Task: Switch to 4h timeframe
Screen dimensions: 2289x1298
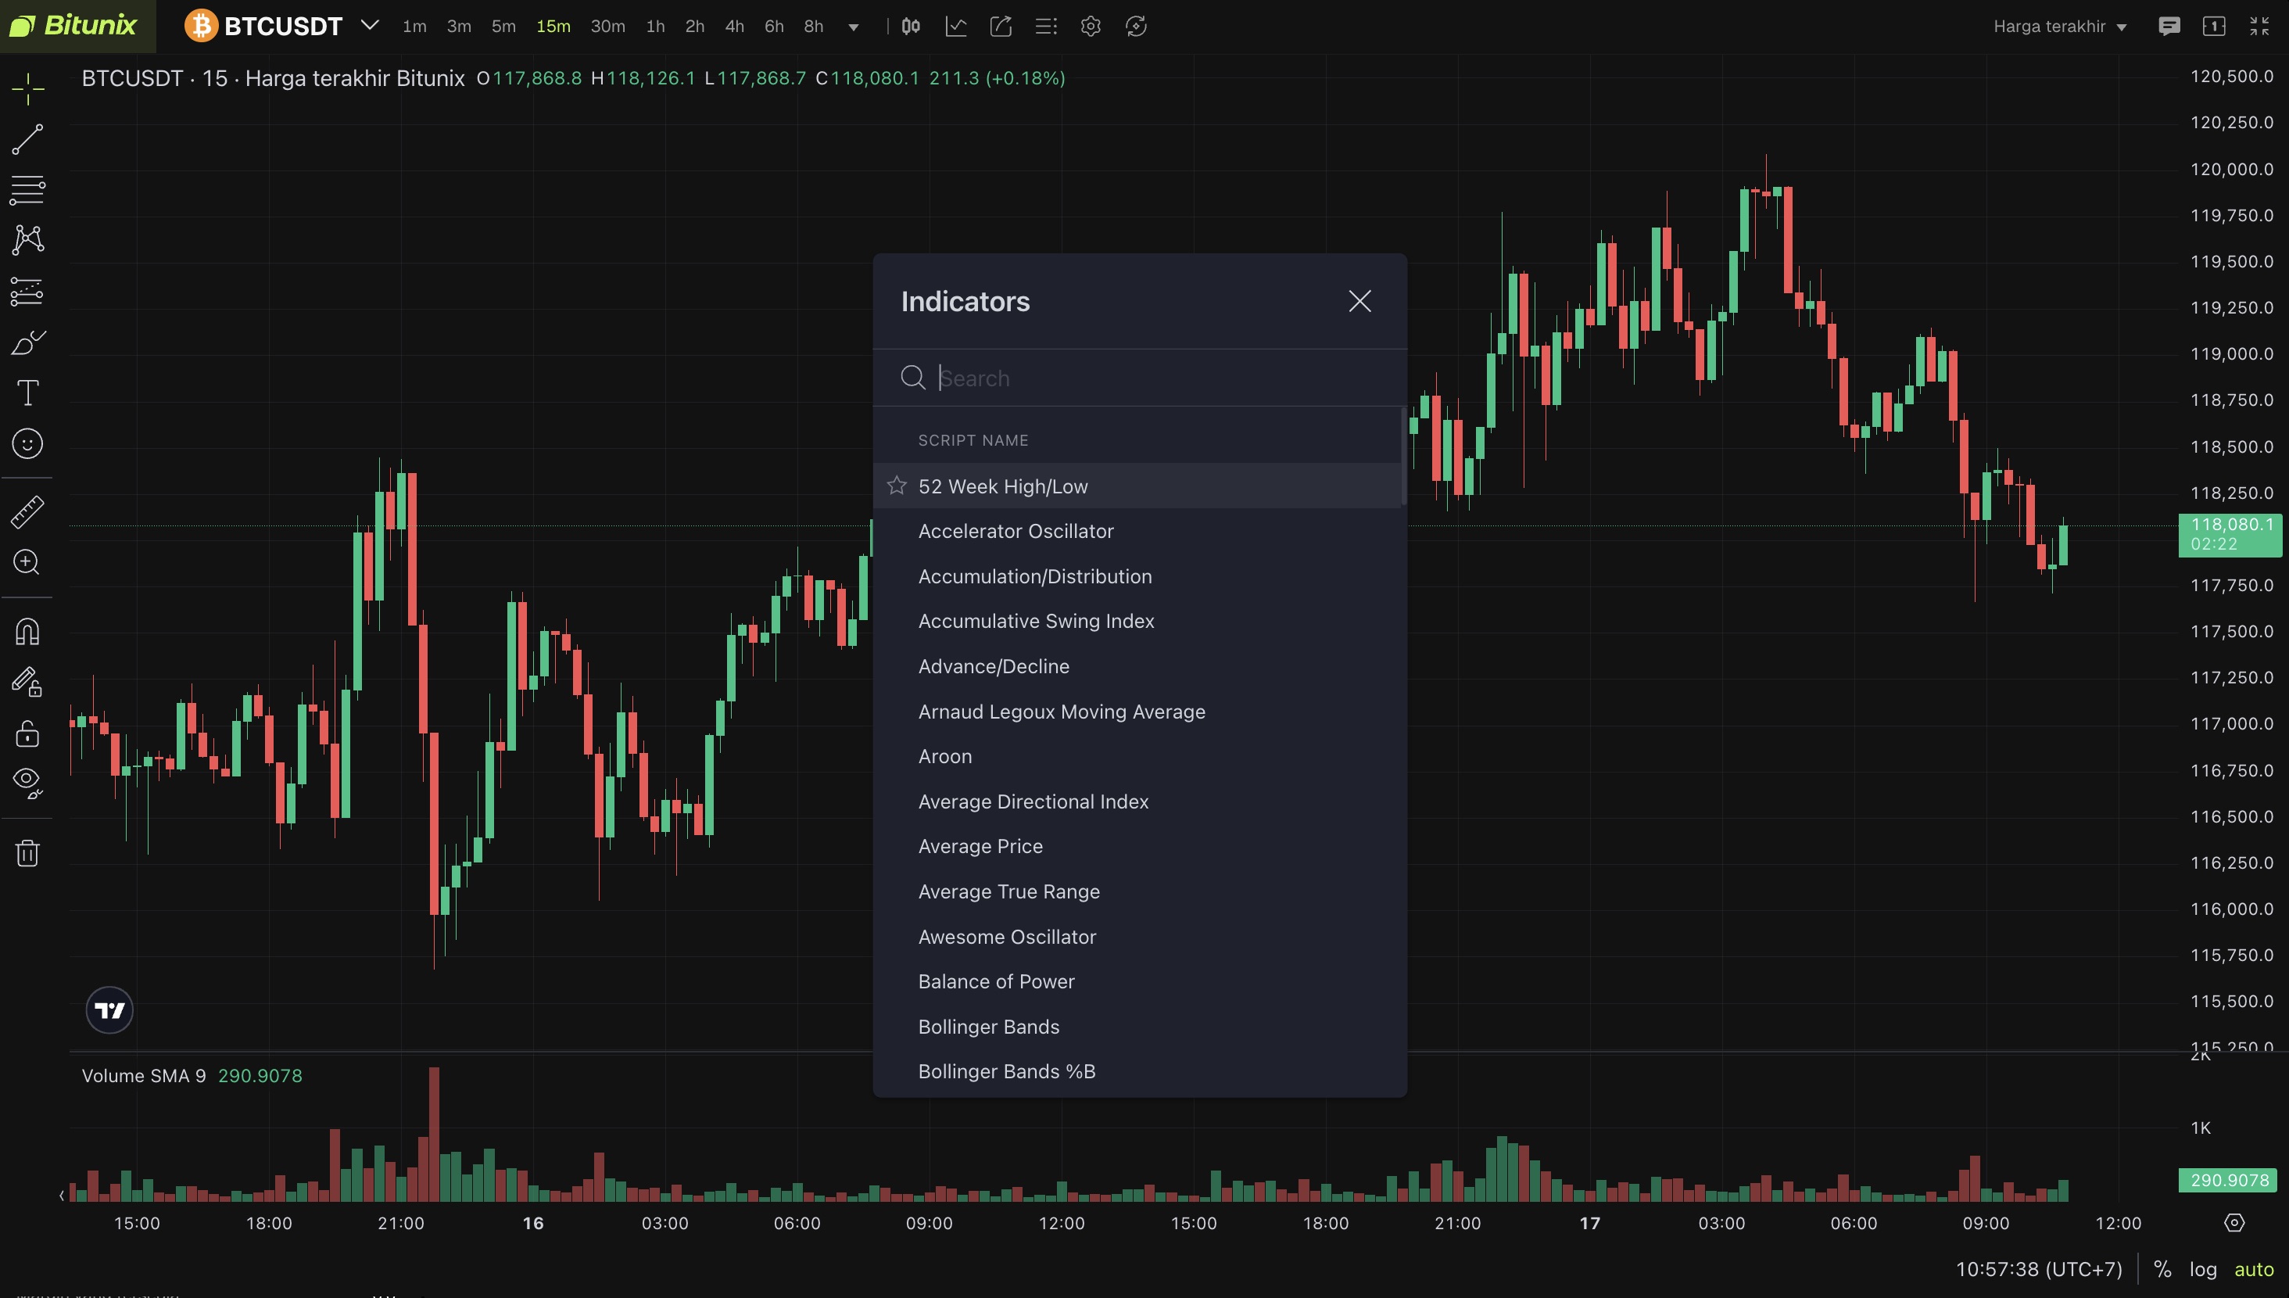Action: [734, 26]
